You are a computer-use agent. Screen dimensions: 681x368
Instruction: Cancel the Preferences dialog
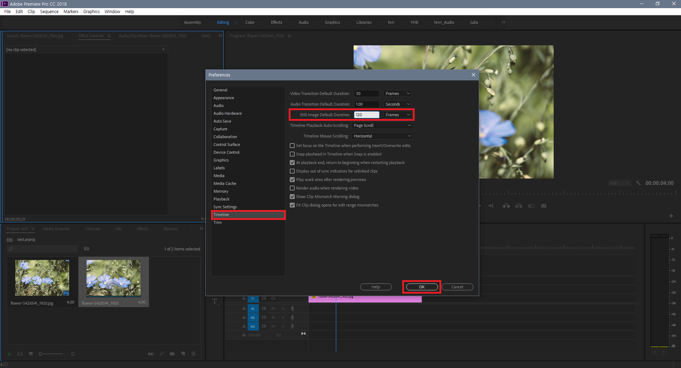tap(457, 287)
